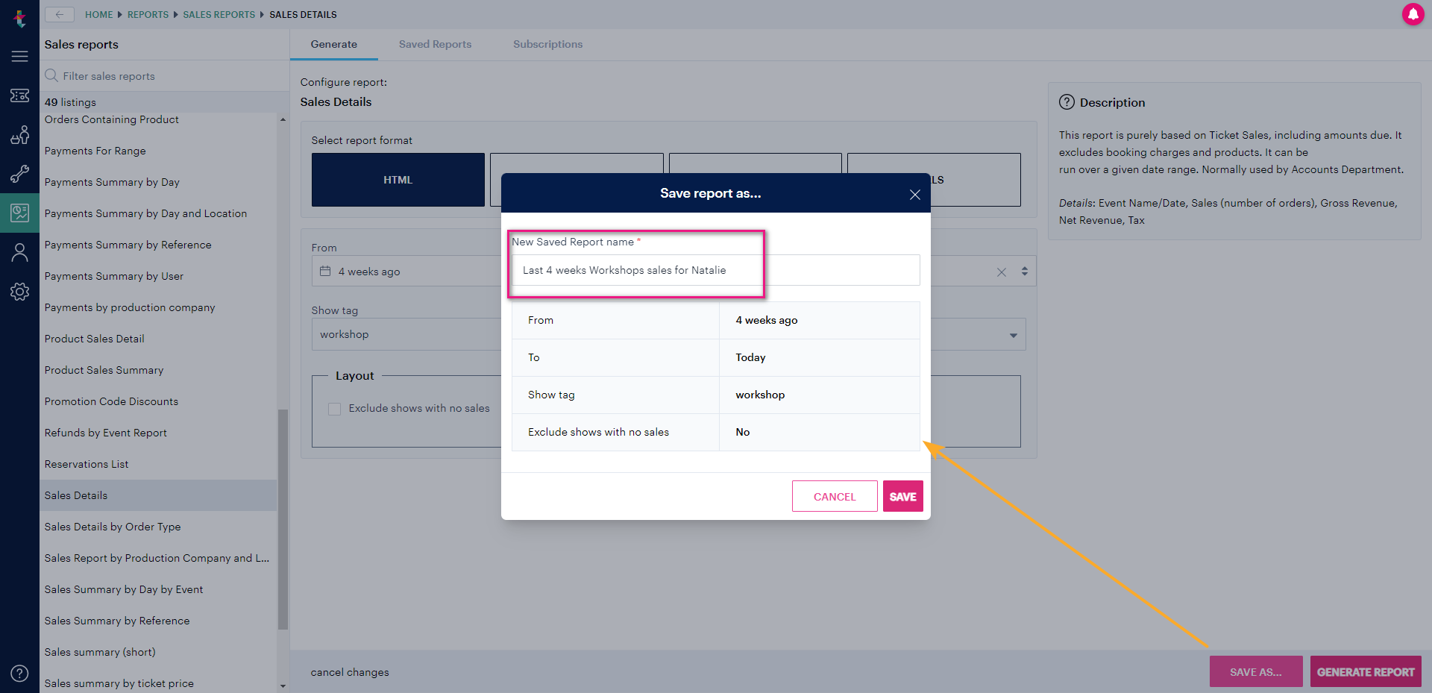Open the wrench tools icon in sidebar
1432x693 pixels.
[19, 174]
